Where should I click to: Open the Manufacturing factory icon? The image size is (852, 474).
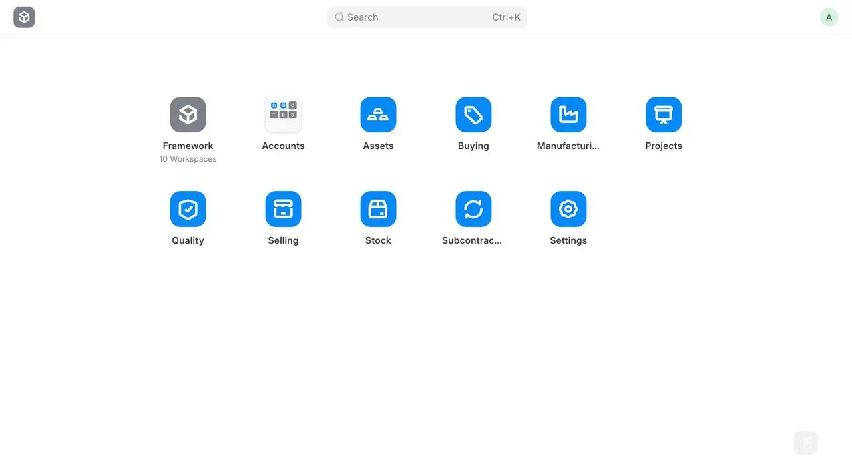568,115
